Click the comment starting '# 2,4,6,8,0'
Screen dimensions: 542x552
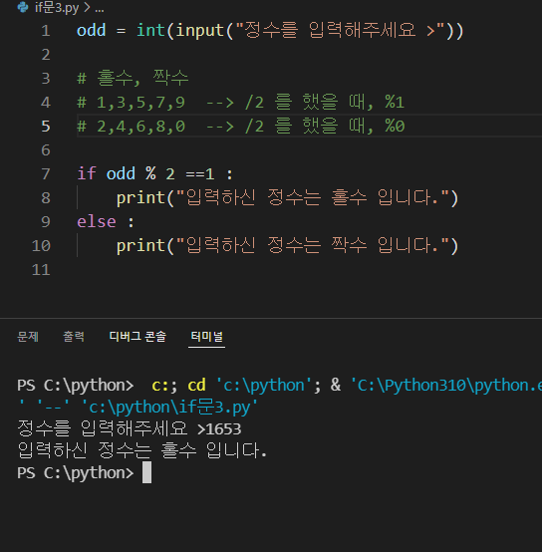click(x=241, y=126)
